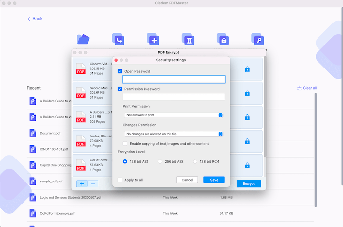343x227 pixels.
Task: Open the PDF compress hourglass tool icon
Action: click(x=188, y=39)
